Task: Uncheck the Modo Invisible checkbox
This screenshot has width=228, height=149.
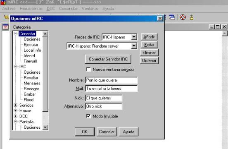Action: (88, 116)
